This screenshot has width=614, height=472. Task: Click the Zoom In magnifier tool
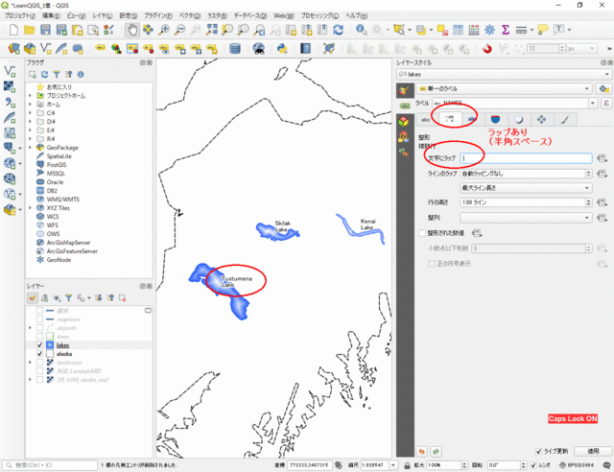[x=164, y=30]
